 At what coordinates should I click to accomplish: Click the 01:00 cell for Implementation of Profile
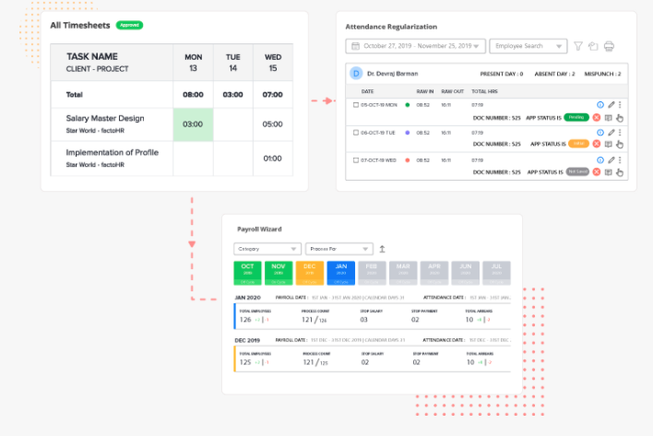coord(272,159)
